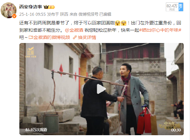Screen dimensions: 190x140
Task: Click the crown membership level badge
Action: click(x=49, y=7)
